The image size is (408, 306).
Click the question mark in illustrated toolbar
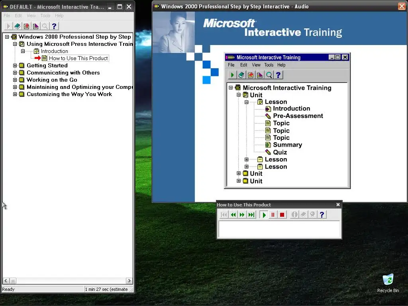278,75
